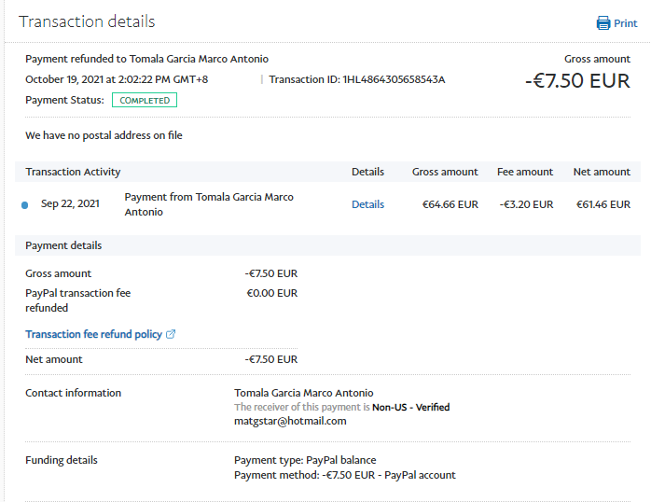651x502 pixels.
Task: Click the Print link text
Action: click(625, 23)
